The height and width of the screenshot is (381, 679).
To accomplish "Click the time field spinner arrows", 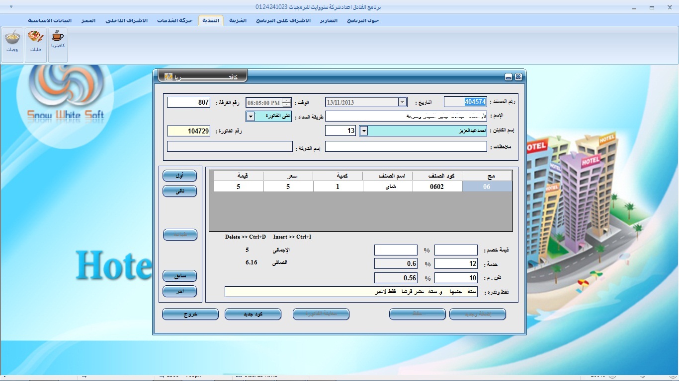I will pos(286,103).
